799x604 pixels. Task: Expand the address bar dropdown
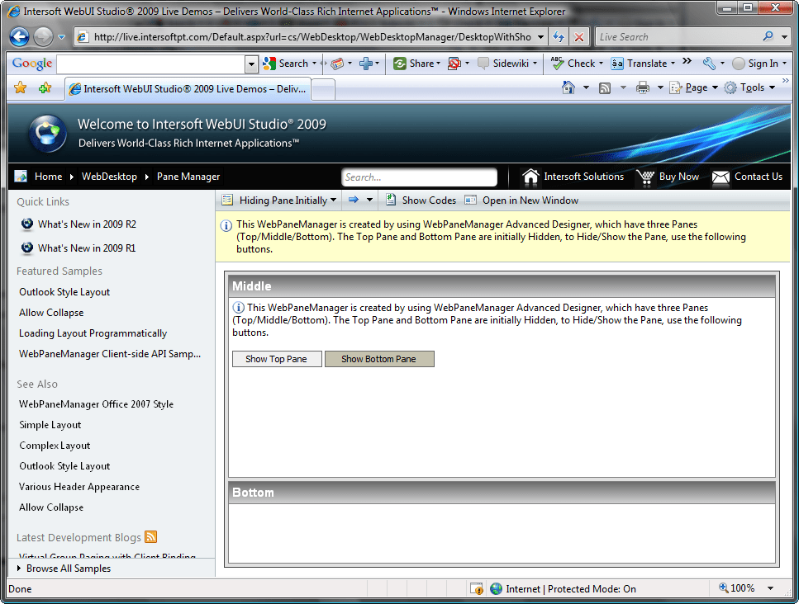(541, 36)
